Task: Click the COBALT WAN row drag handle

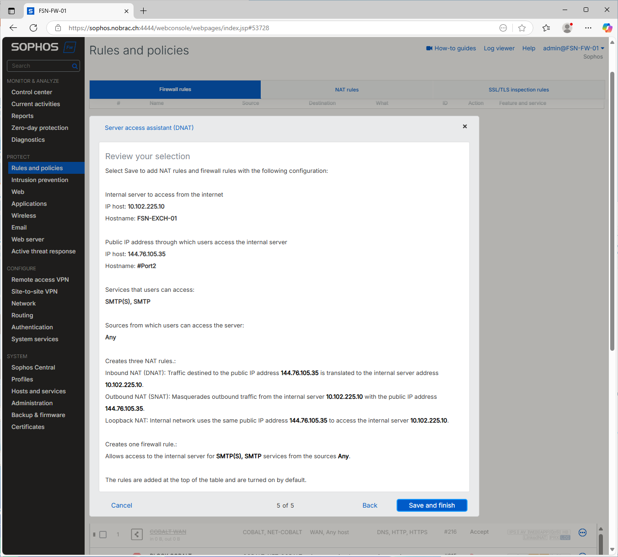Action: pos(94,534)
